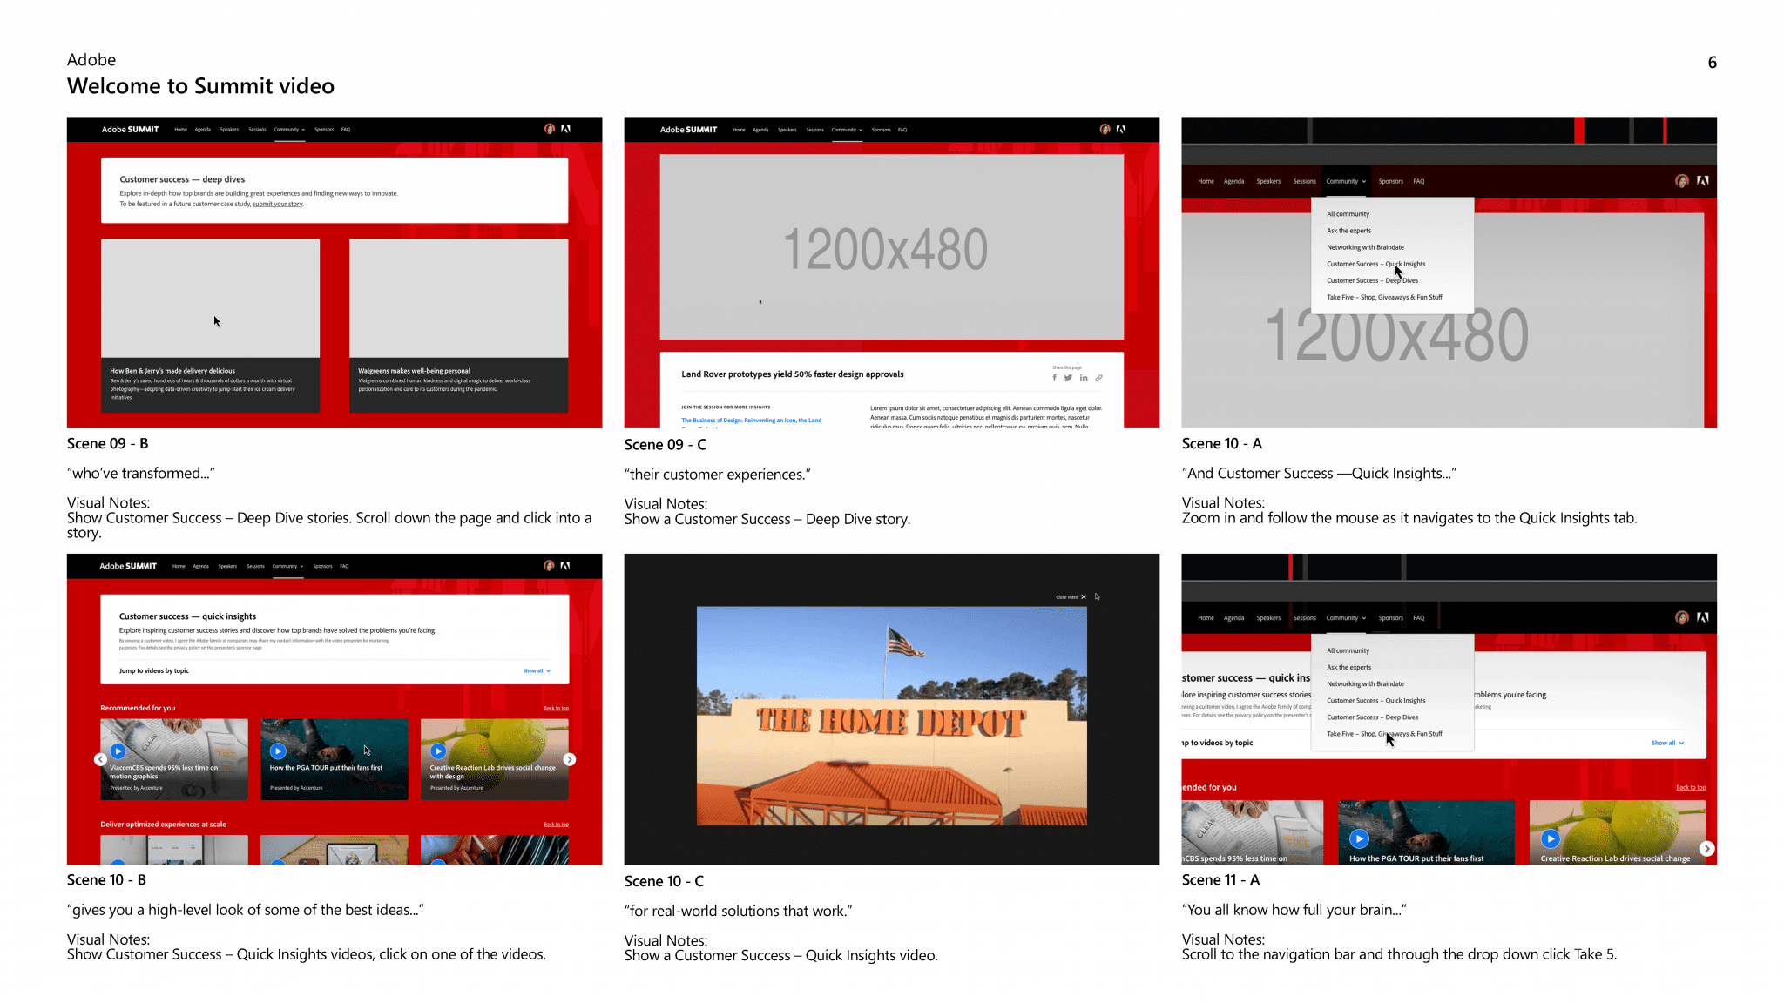The height and width of the screenshot is (1003, 1784).
Task: Click 'submit your story' link in Scene 09-B
Action: click(x=278, y=204)
